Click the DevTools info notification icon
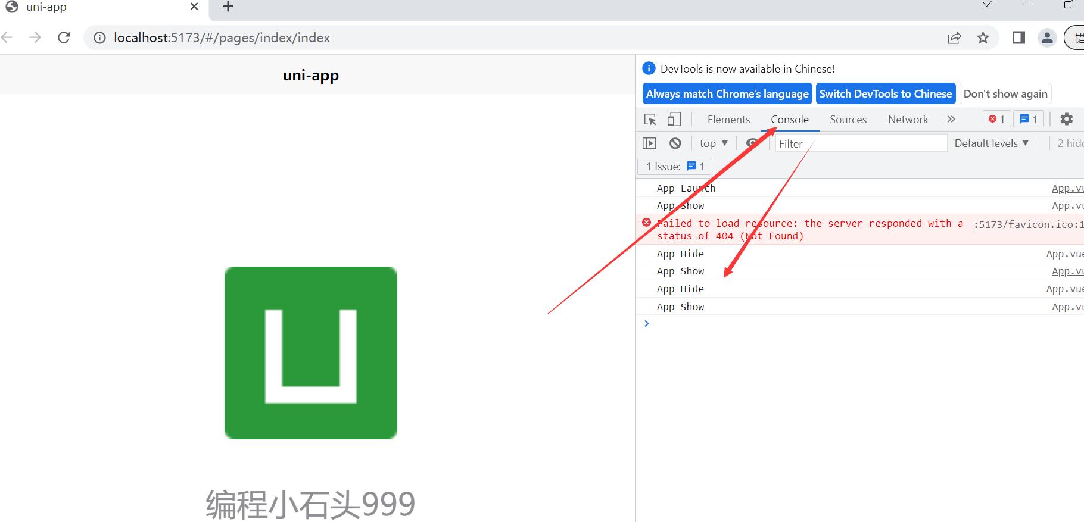Viewport: 1084px width, 522px height. pos(649,68)
